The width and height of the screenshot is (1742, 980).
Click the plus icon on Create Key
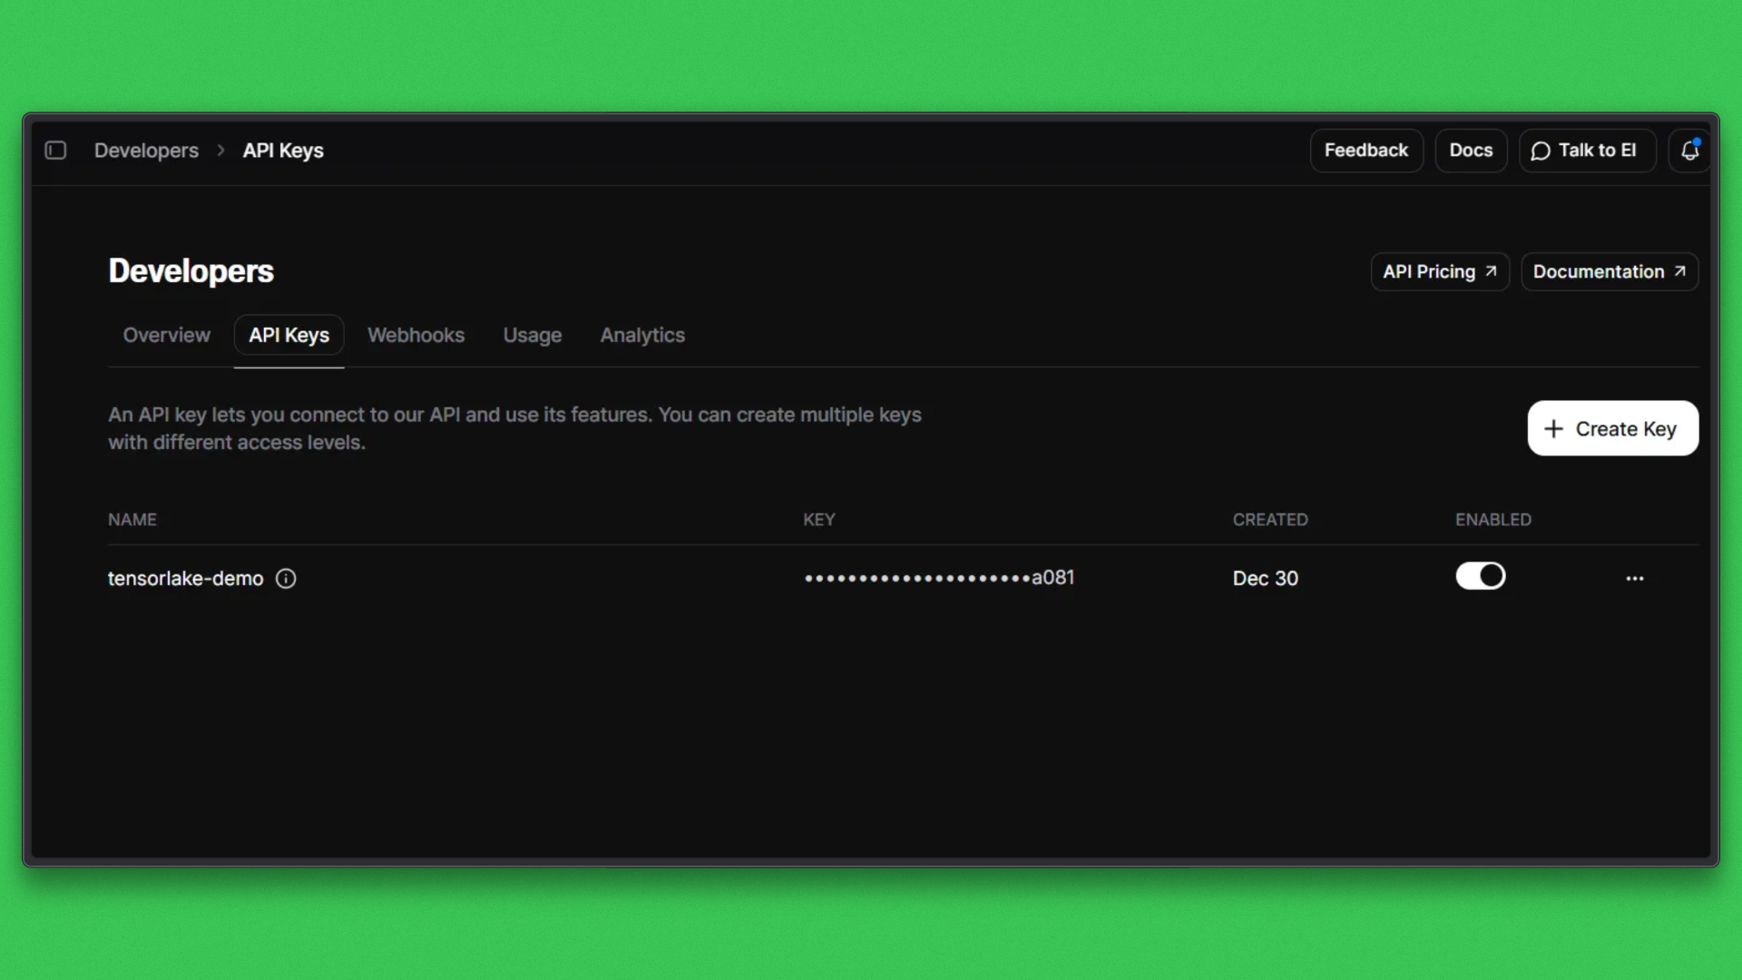tap(1555, 428)
